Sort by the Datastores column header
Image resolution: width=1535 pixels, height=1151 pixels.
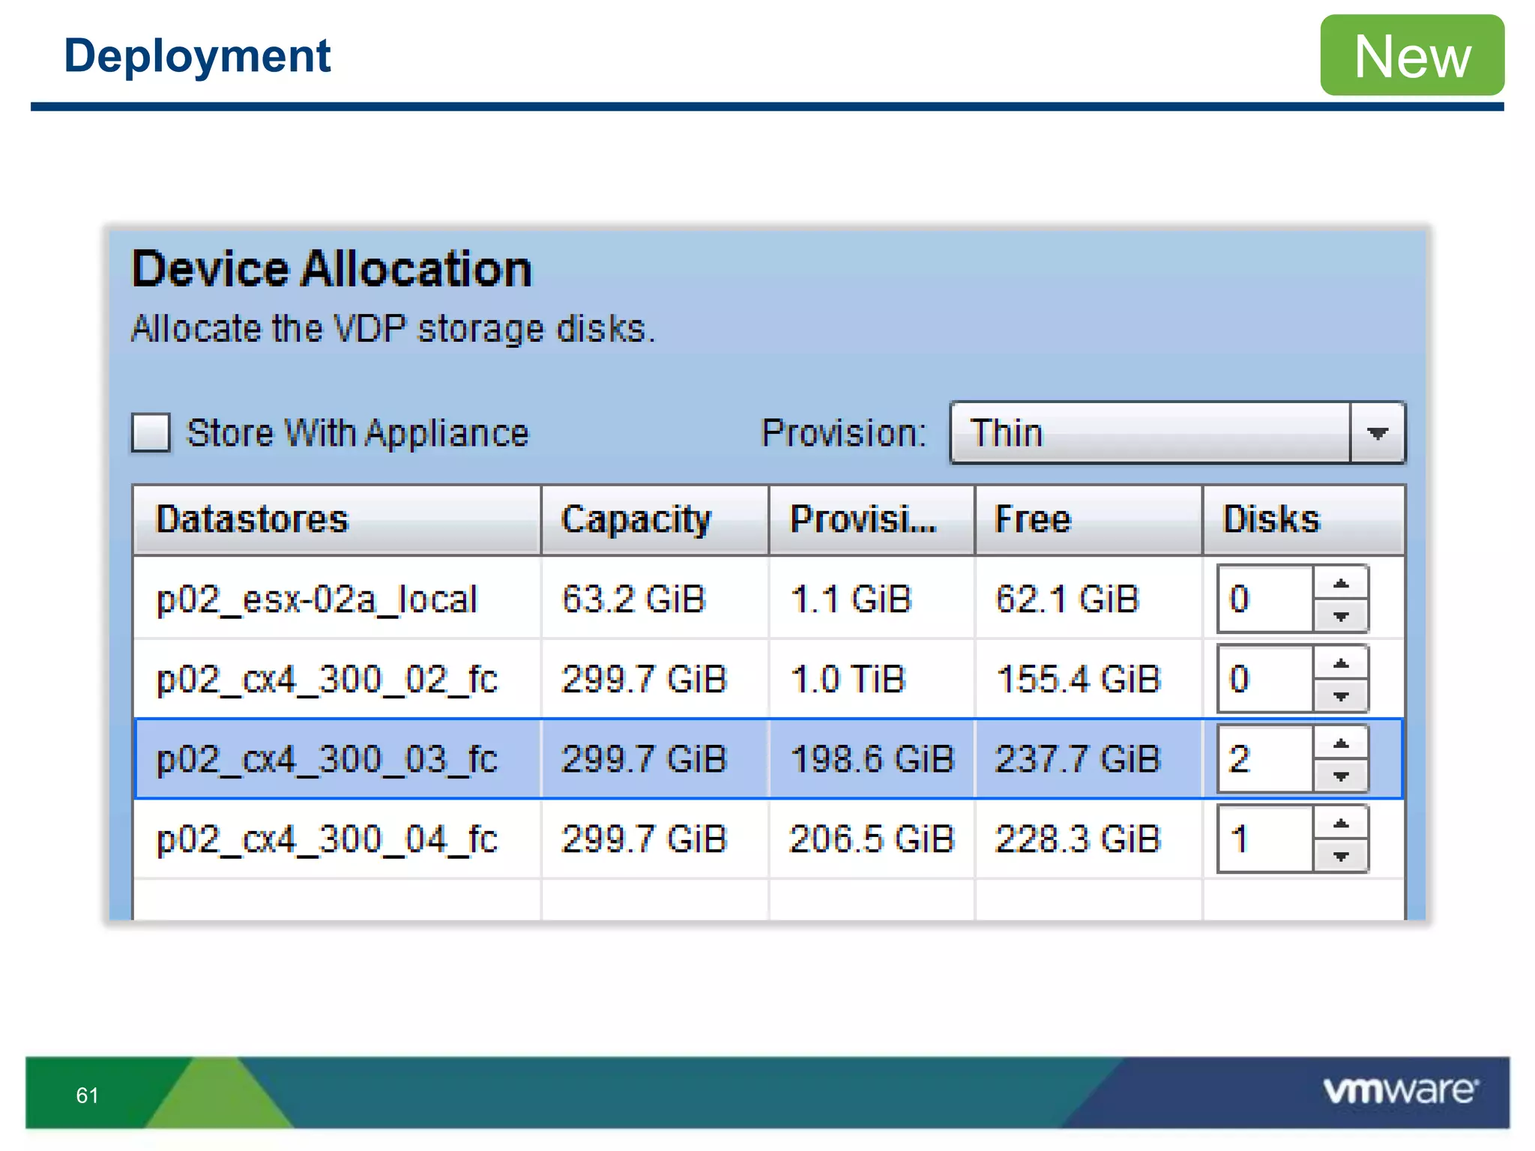point(337,519)
